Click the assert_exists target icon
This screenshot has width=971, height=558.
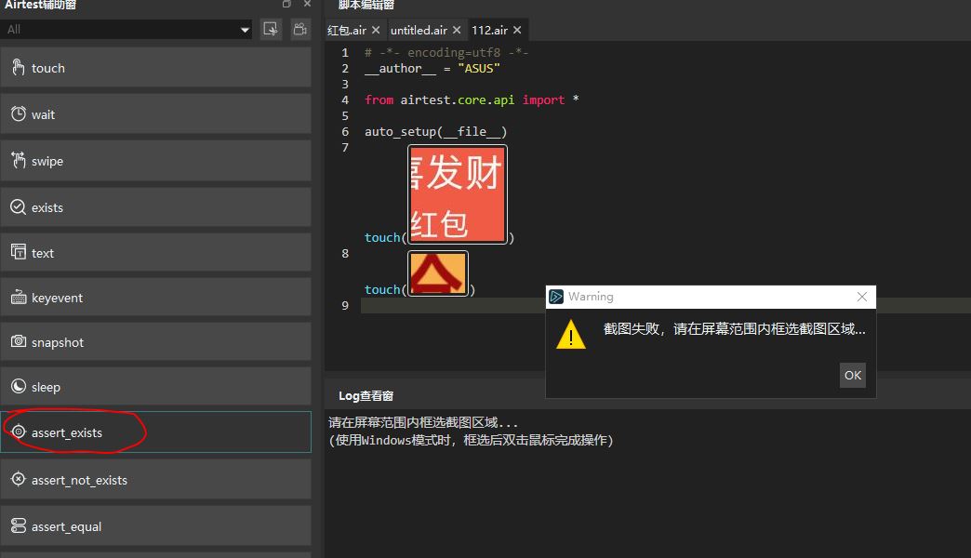(x=19, y=432)
